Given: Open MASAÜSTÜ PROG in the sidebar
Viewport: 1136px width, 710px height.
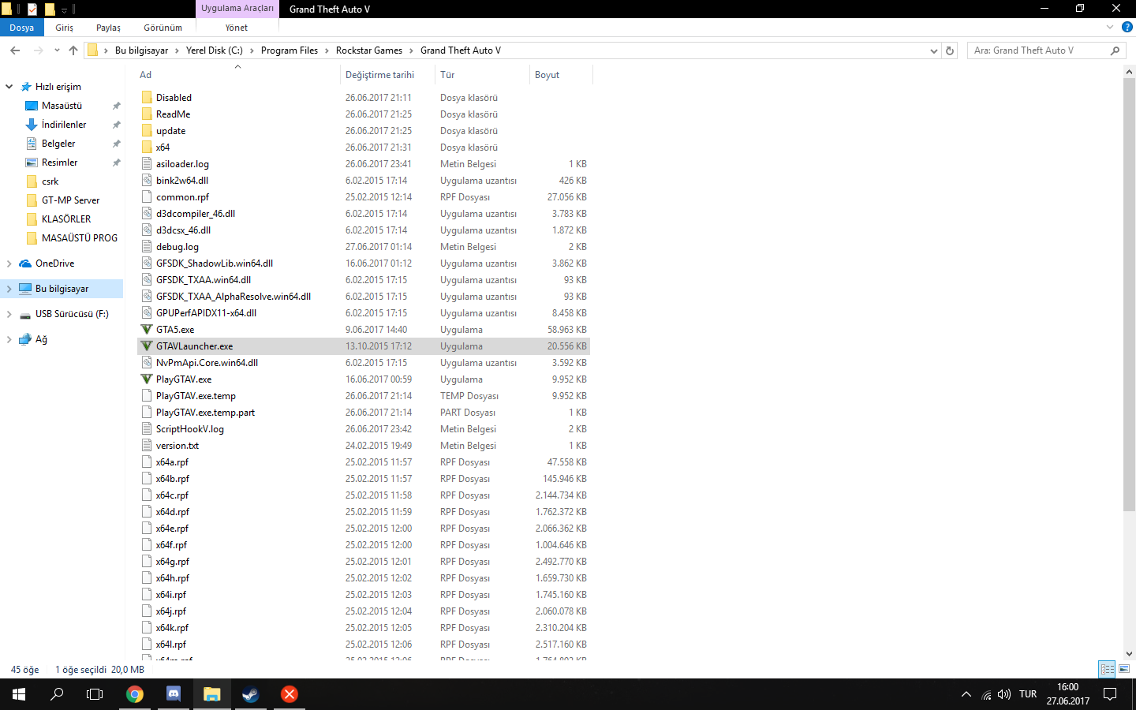Looking at the screenshot, I should click(x=80, y=238).
